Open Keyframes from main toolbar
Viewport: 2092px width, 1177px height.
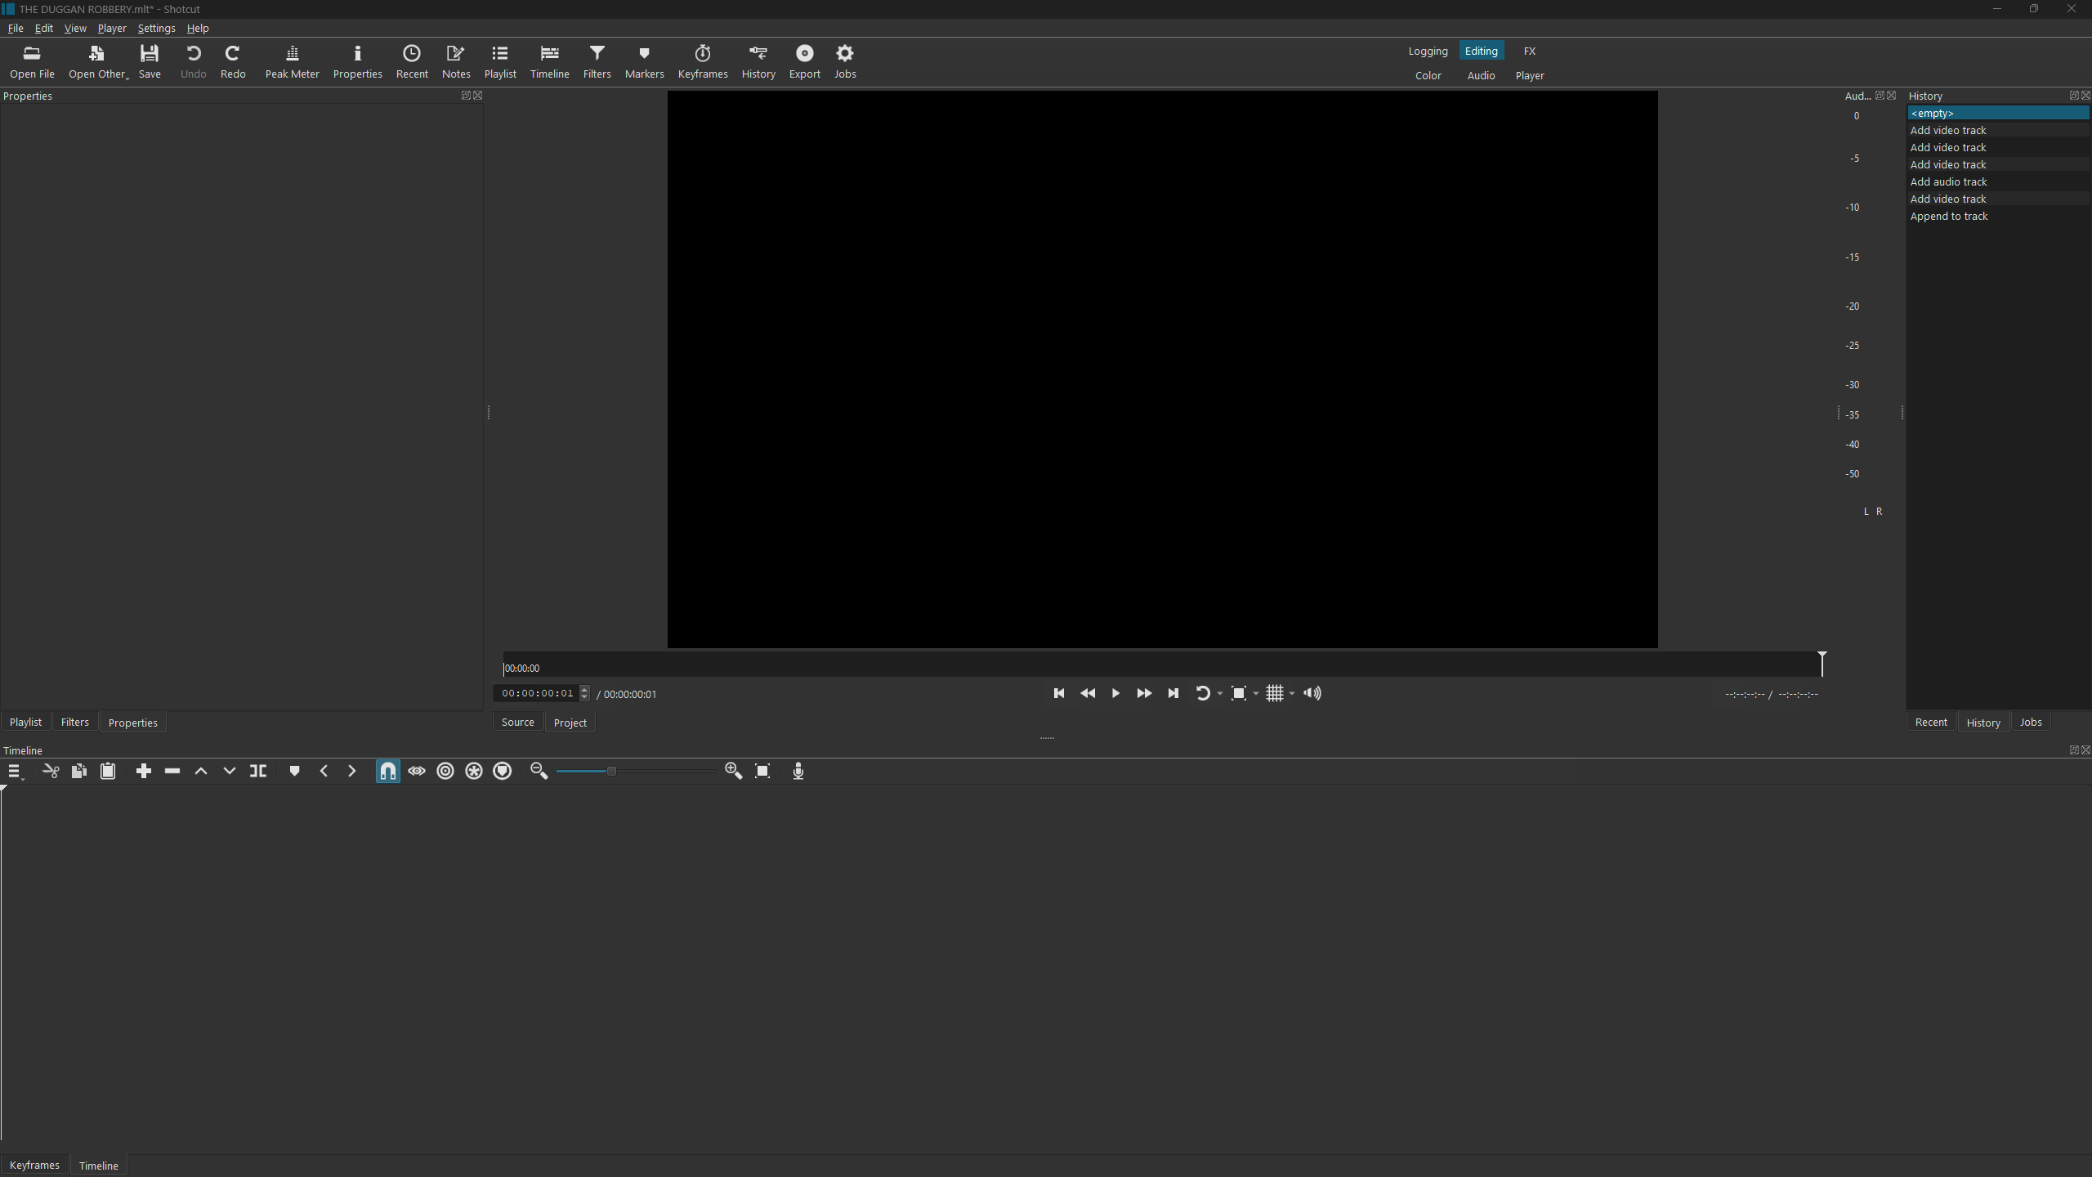(x=703, y=62)
